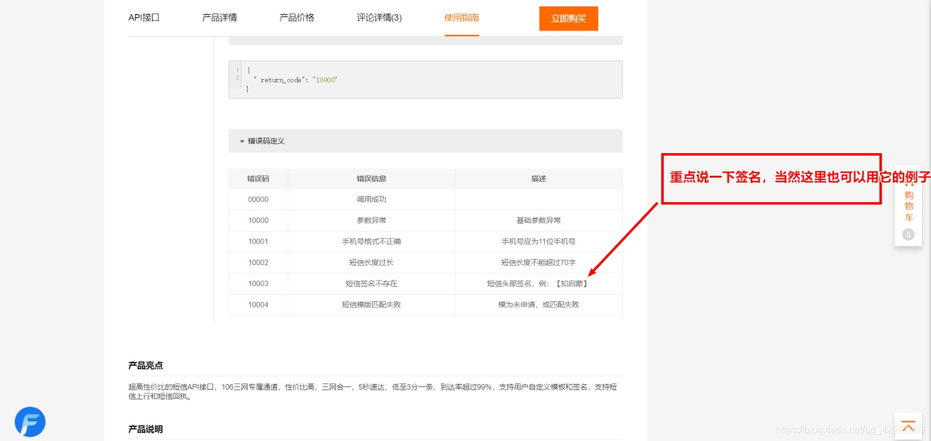
Task: Click the 短信模版匹配失败 cell
Action: point(371,304)
